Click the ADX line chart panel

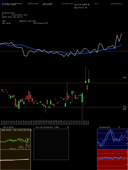[15, 139]
